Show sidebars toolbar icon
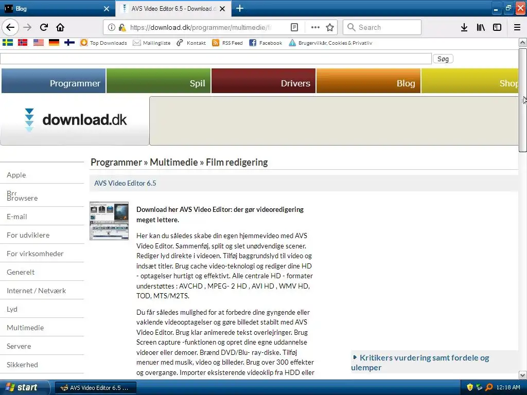 point(497,27)
